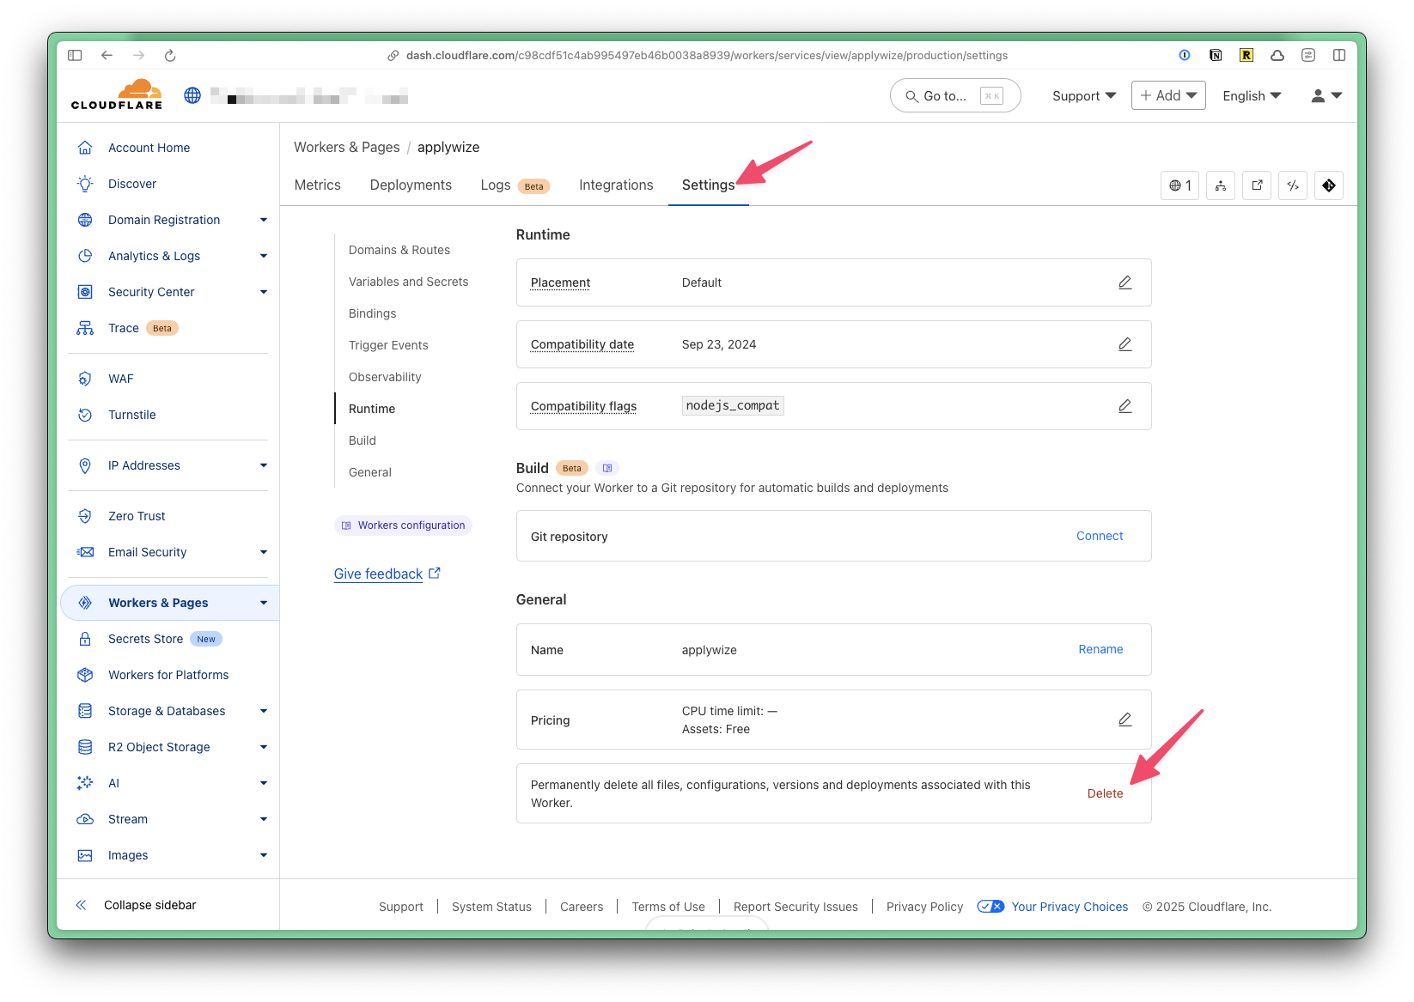Click the Cloudflare logo
Image resolution: width=1414 pixels, height=1002 pixels.
tap(118, 95)
